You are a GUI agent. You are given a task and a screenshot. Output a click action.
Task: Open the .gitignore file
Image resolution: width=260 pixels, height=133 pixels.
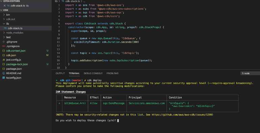click(11, 42)
